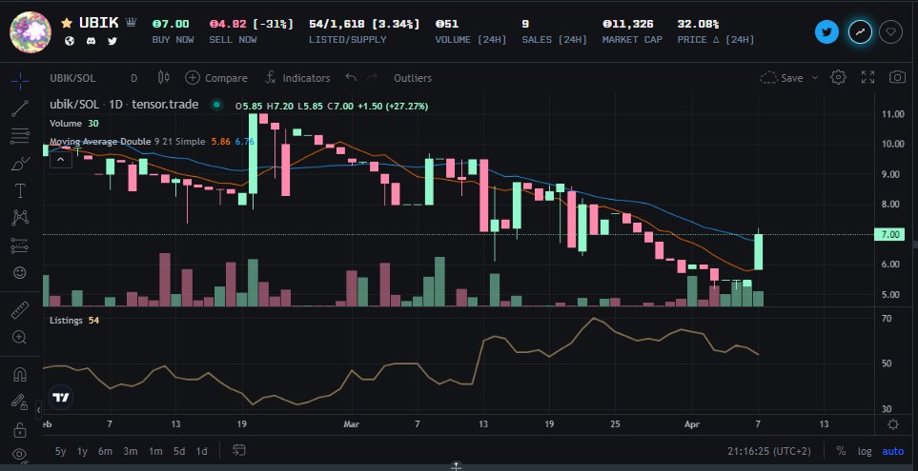
Task: Toggle stay in drawing mode
Action: tap(20, 402)
